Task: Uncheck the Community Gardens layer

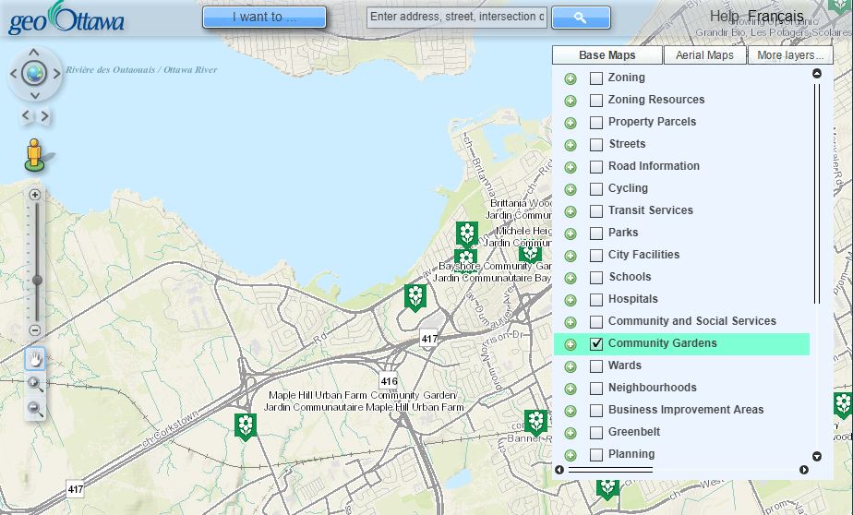Action: coord(596,343)
